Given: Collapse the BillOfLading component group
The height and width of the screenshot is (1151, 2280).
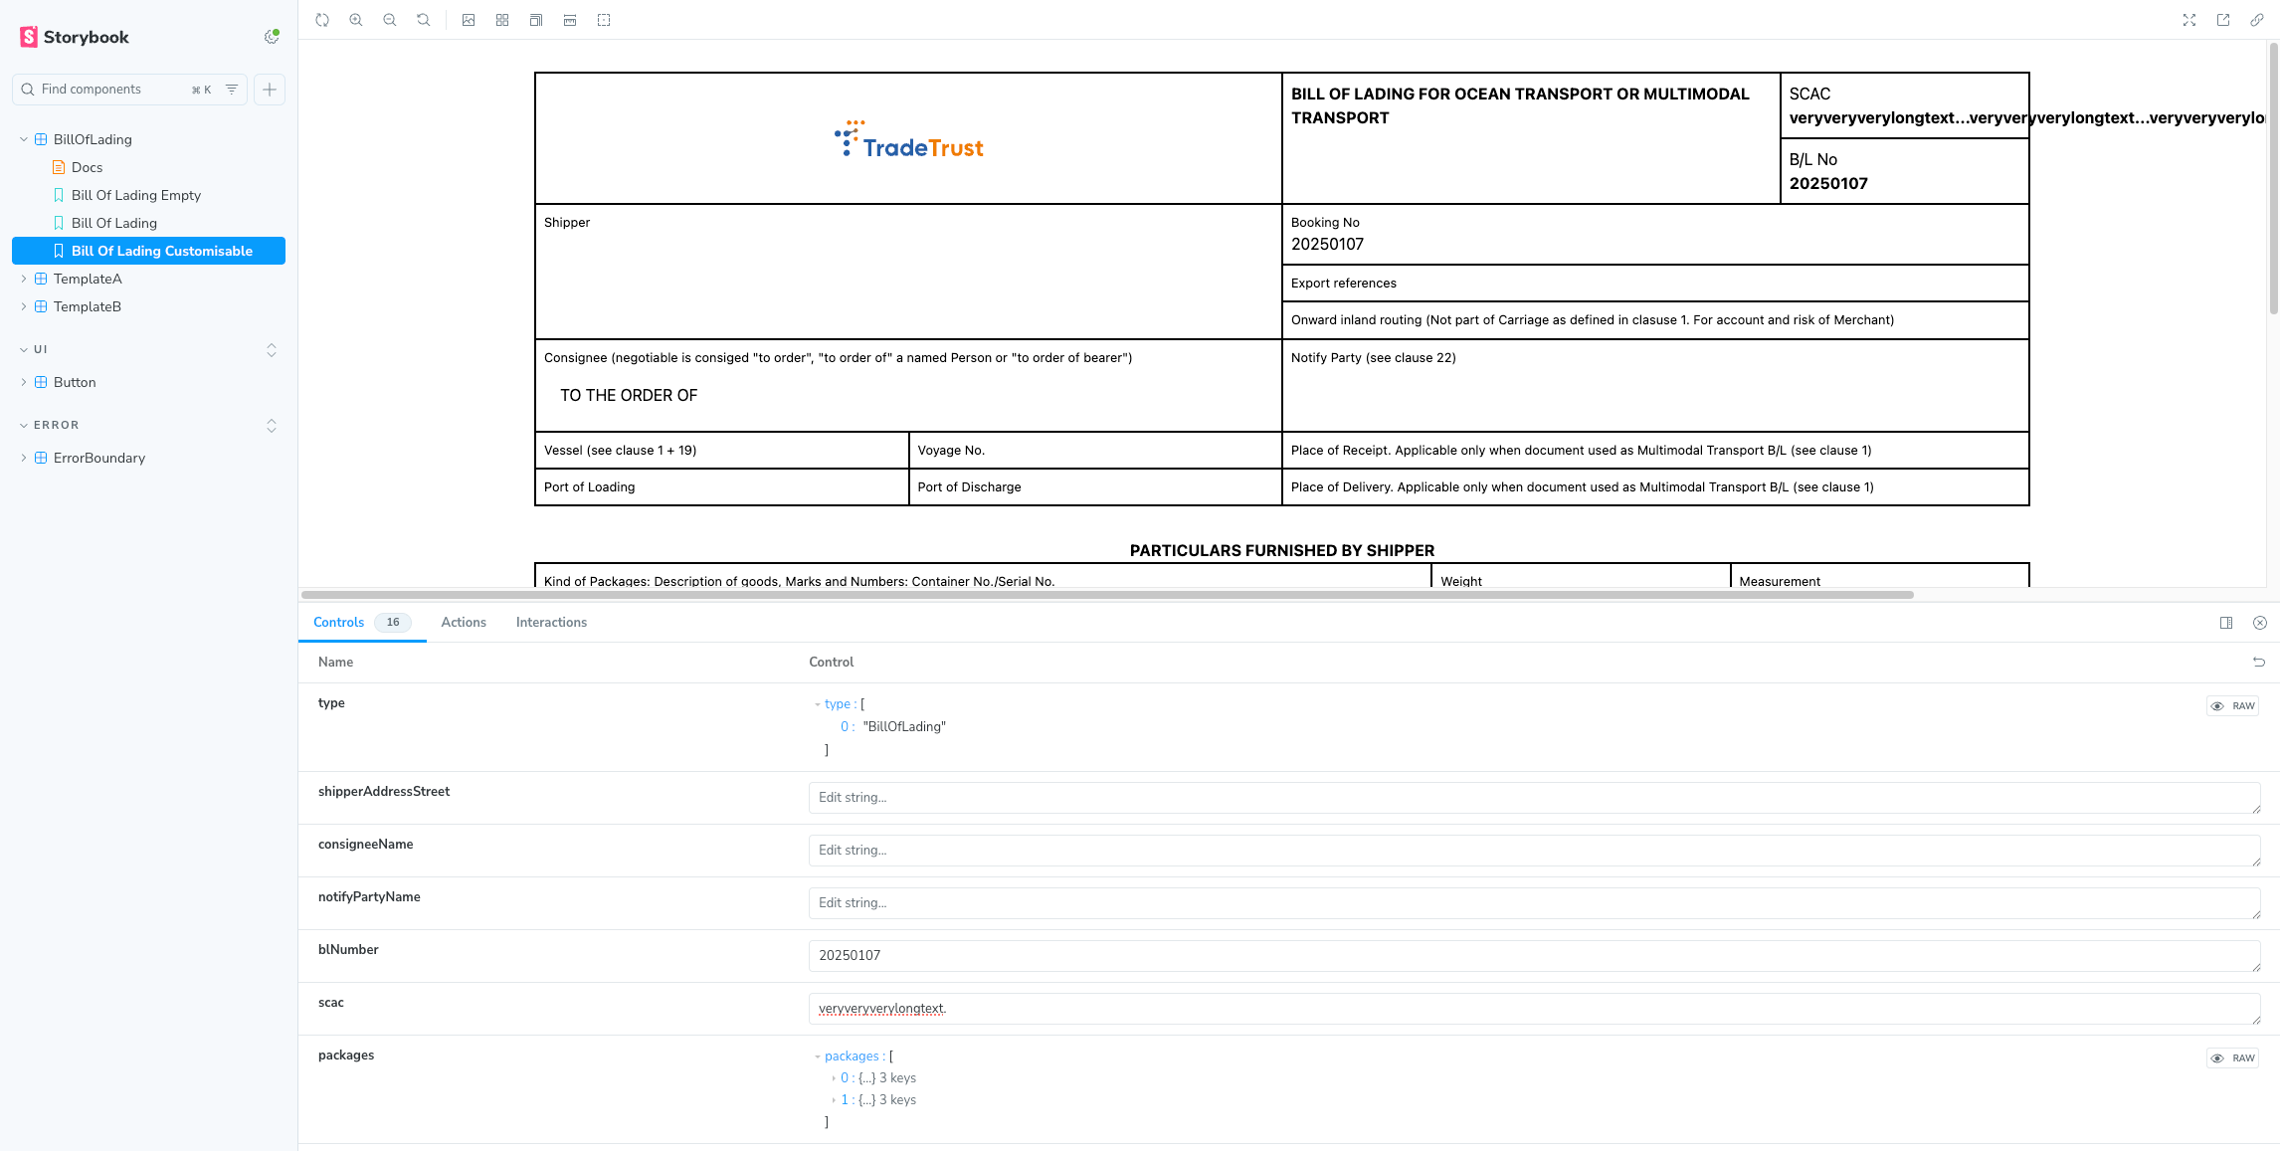Looking at the screenshot, I should pyautogui.click(x=24, y=139).
